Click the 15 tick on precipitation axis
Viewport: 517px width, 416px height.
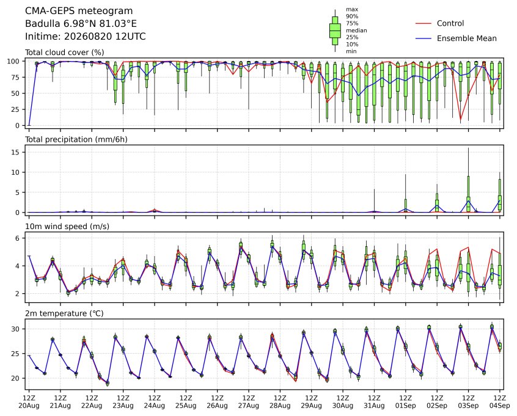tap(16, 152)
